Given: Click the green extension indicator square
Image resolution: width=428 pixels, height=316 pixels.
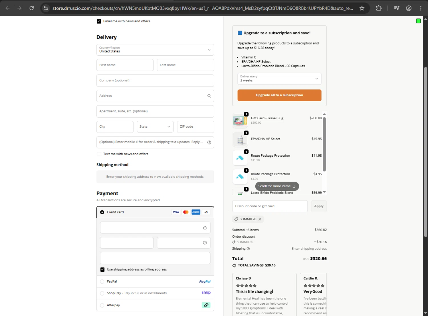Looking at the screenshot, I should point(418,21).
